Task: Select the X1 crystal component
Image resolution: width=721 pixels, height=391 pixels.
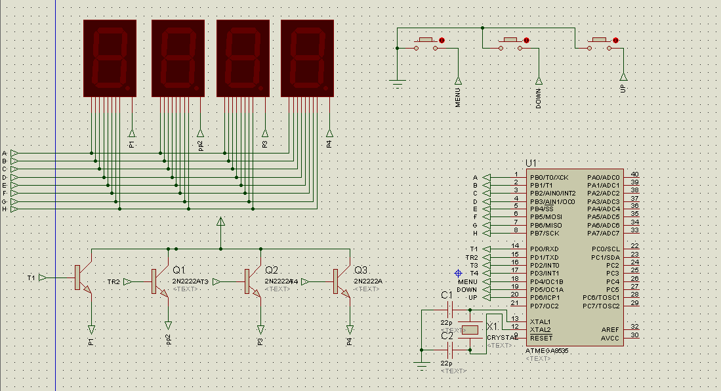Action: (470, 329)
